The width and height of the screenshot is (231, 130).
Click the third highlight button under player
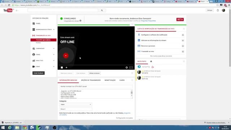(x=95, y=73)
